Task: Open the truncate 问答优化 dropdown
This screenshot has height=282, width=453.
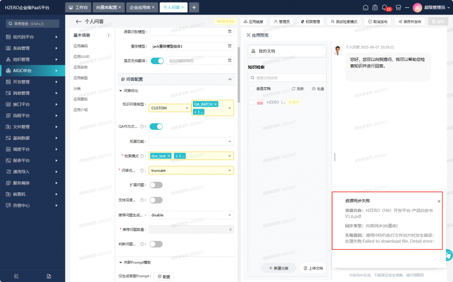Action: [x=191, y=170]
